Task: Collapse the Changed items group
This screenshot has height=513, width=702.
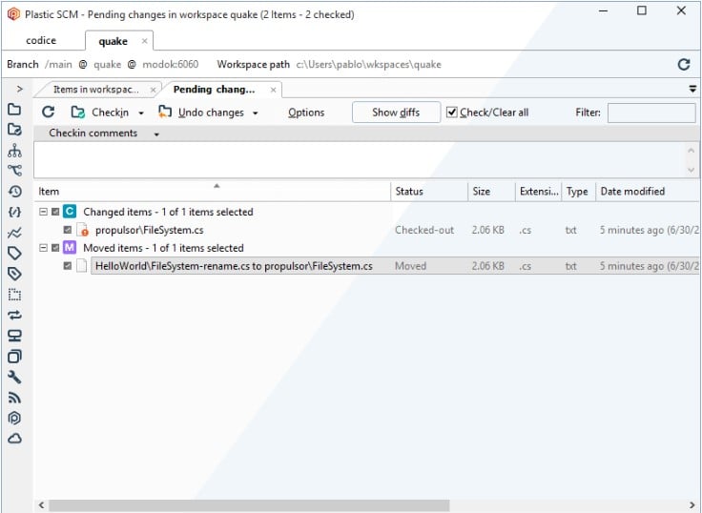Action: point(43,212)
